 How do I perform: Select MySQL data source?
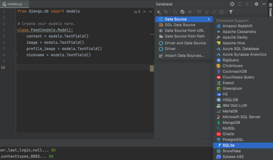[243, 128]
